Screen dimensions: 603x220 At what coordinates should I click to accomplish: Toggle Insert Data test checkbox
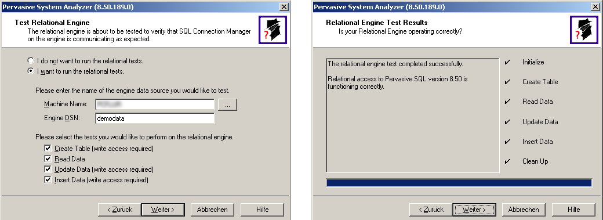point(48,179)
